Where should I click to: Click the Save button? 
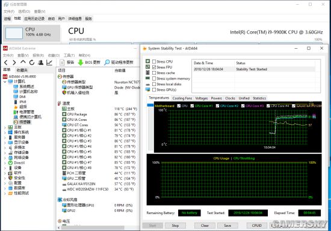(x=227, y=226)
